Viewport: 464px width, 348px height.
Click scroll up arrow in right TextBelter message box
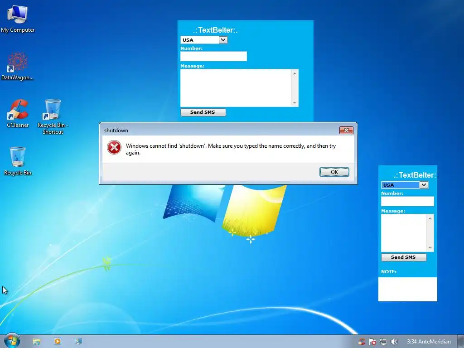point(430,218)
